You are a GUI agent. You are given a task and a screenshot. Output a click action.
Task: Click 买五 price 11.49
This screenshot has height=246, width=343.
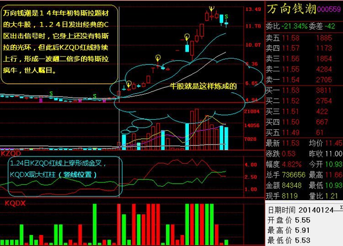(x=290, y=133)
